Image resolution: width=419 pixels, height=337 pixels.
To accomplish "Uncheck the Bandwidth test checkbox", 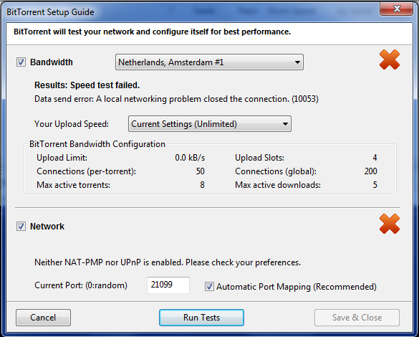I will pyautogui.click(x=21, y=62).
